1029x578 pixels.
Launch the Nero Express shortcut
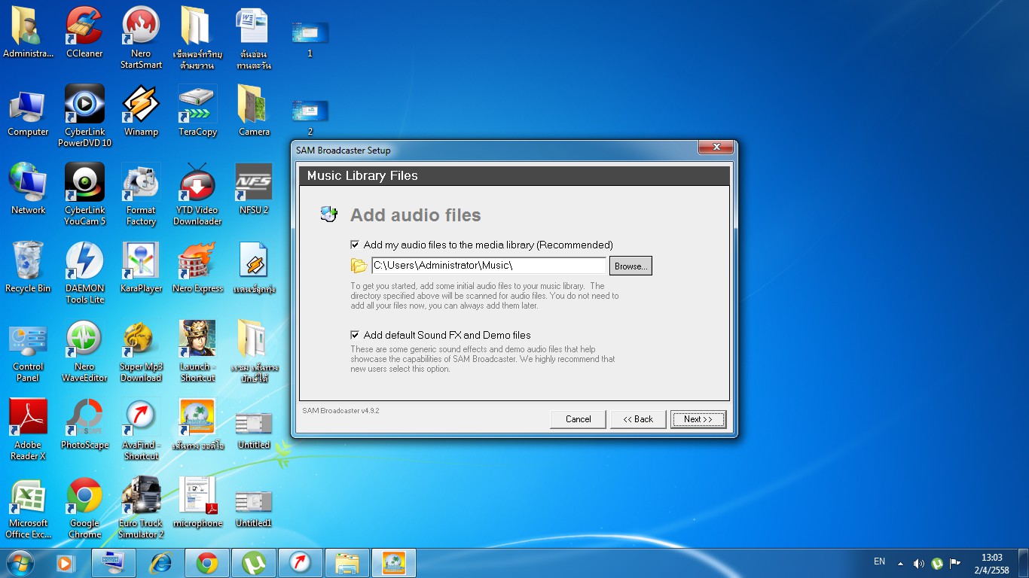[197, 268]
